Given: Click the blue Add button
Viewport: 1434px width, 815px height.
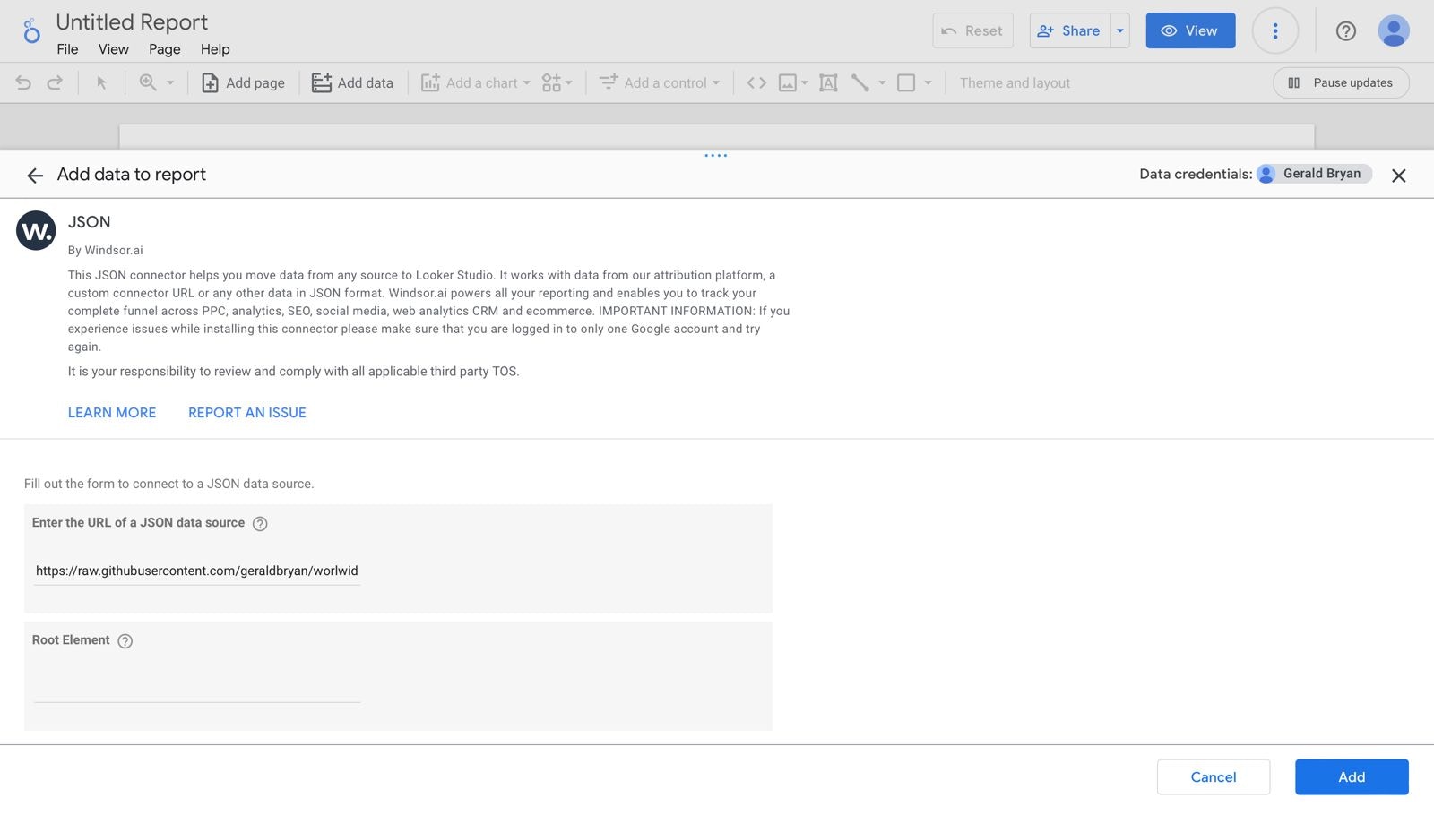Looking at the screenshot, I should (1352, 777).
